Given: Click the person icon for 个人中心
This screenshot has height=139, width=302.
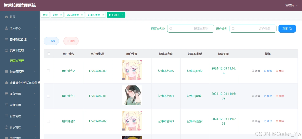Looking at the screenshot, I should point(6,28).
